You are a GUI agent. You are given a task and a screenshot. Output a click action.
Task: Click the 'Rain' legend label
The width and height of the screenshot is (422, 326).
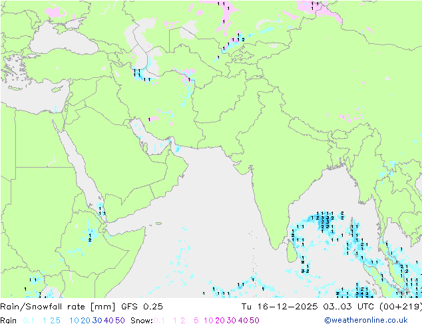point(9,321)
